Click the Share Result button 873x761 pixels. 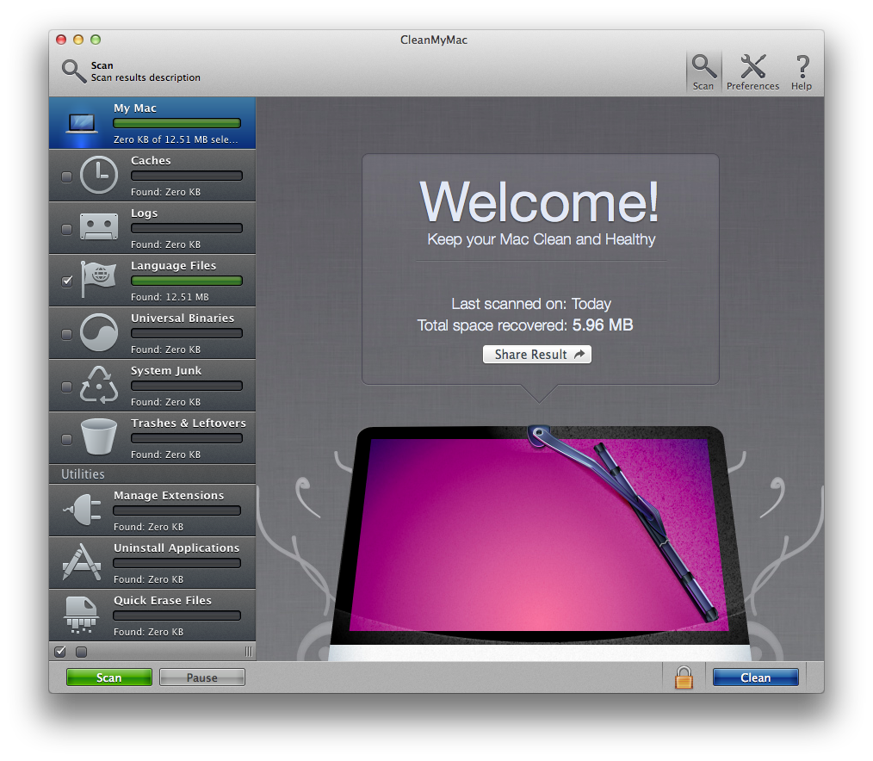click(x=537, y=355)
